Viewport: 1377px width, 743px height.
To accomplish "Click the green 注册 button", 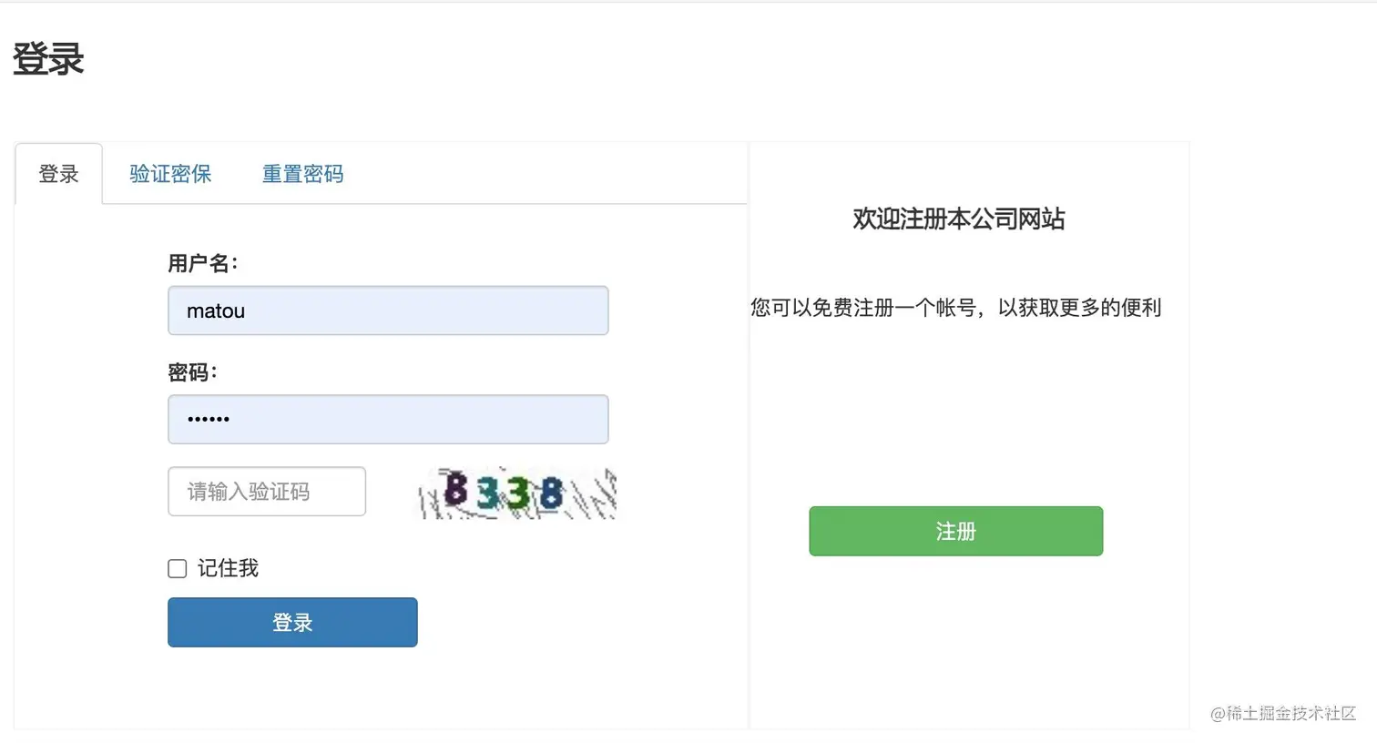I will [955, 531].
